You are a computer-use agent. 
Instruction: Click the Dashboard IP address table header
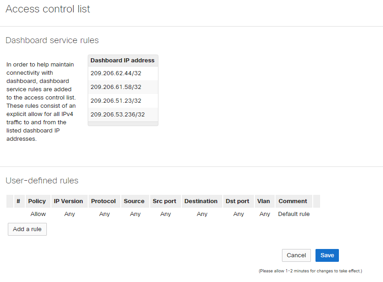click(123, 60)
